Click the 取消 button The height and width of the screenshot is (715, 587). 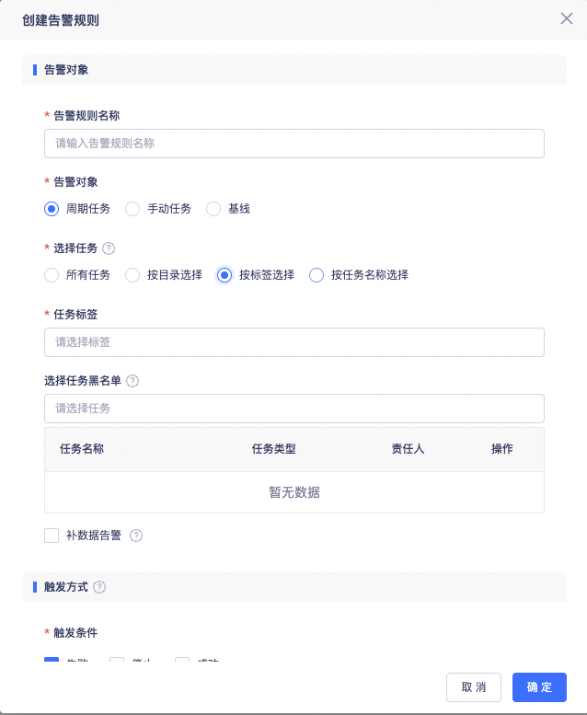[x=474, y=687]
